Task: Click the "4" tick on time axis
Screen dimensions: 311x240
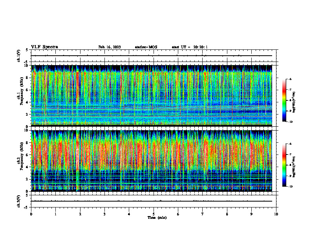Action: pyautogui.click(x=129, y=214)
